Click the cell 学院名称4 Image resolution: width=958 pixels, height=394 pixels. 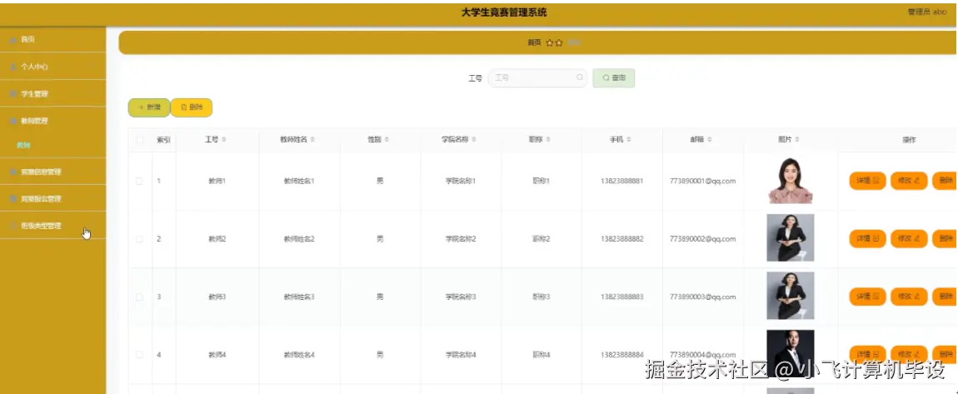(x=461, y=354)
